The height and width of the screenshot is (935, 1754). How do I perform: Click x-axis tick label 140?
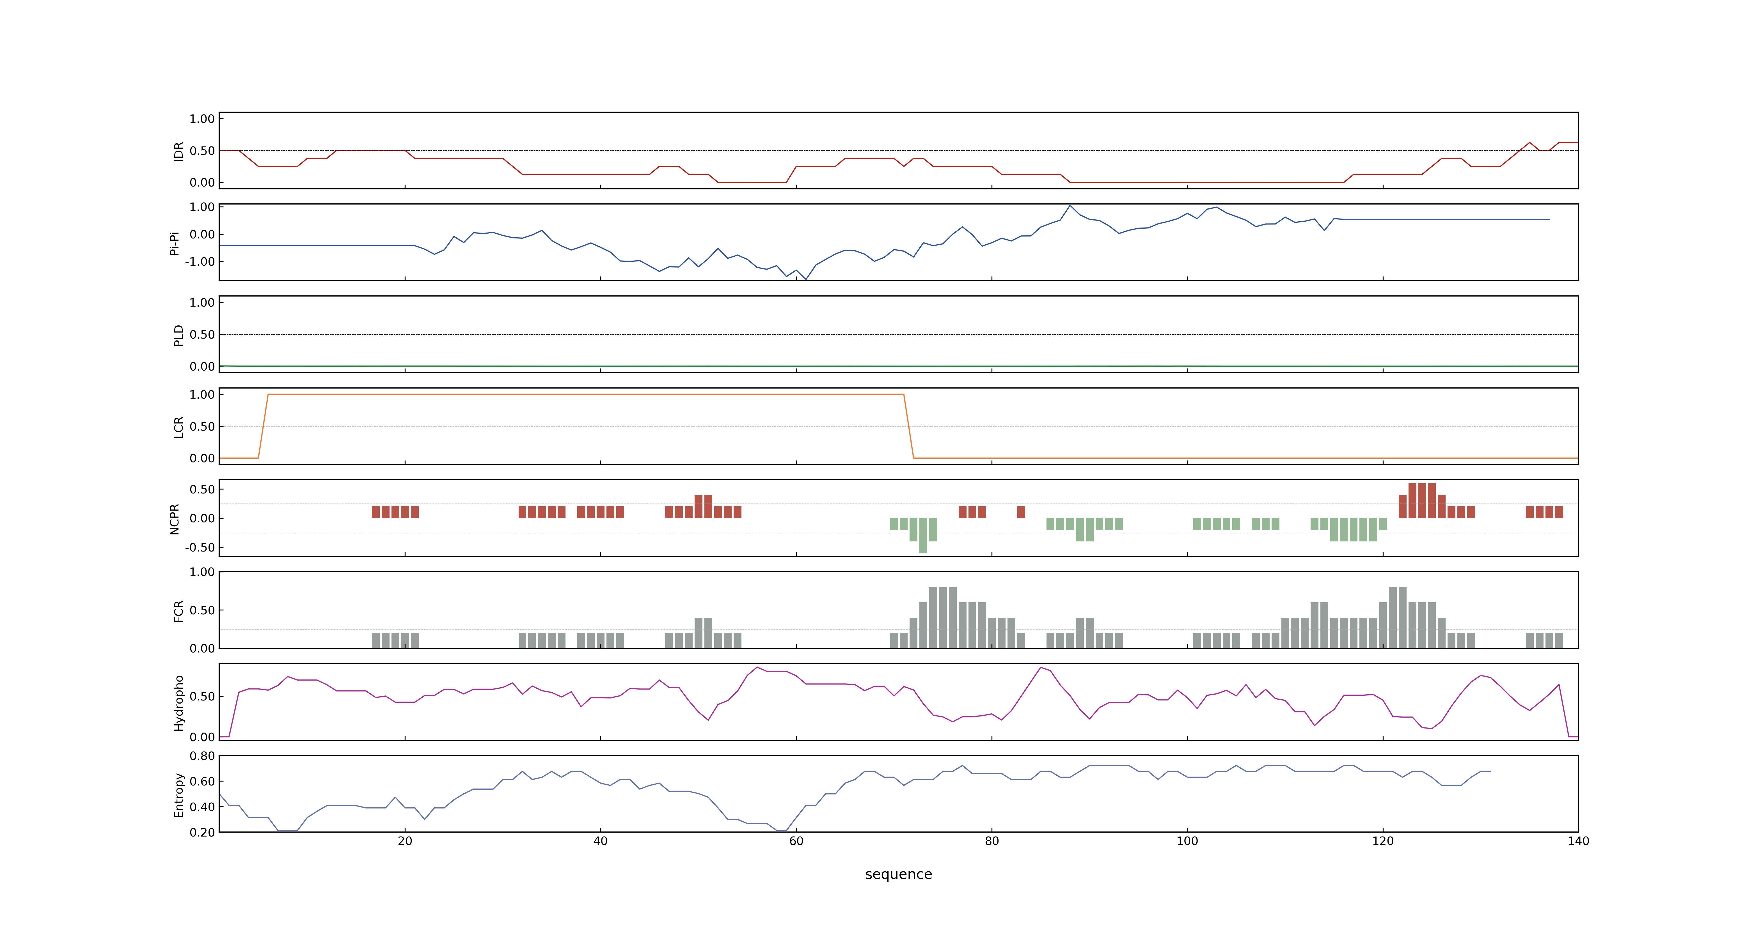[1578, 841]
